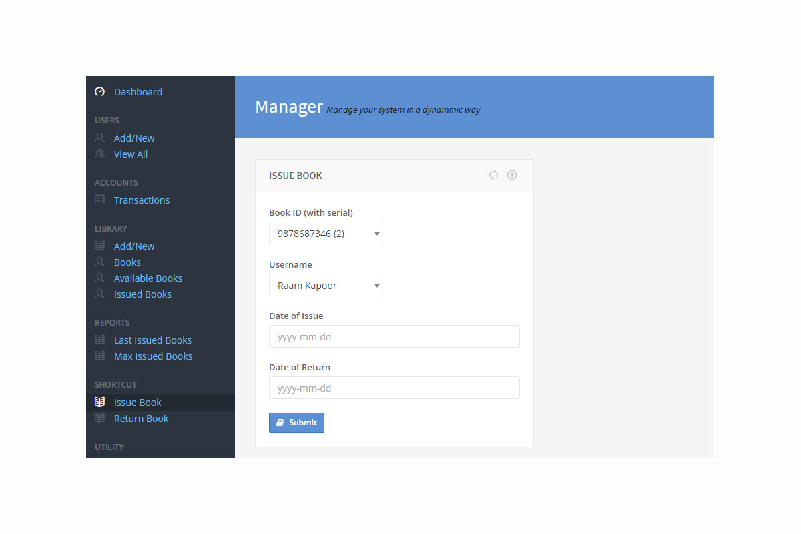The image size is (801, 534).
Task: Open the Book ID dropdown
Action: (x=326, y=234)
